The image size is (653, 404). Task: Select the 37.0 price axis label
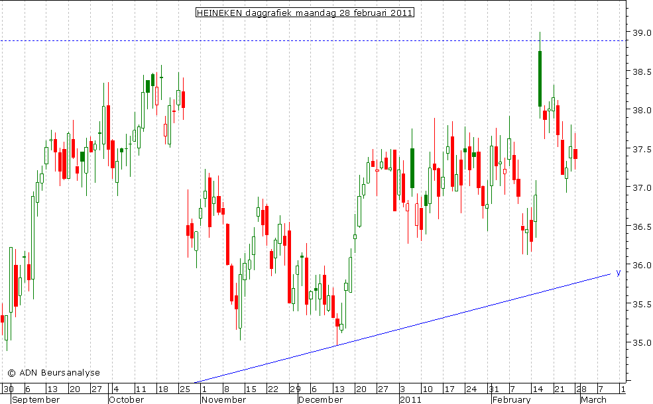pyautogui.click(x=641, y=187)
